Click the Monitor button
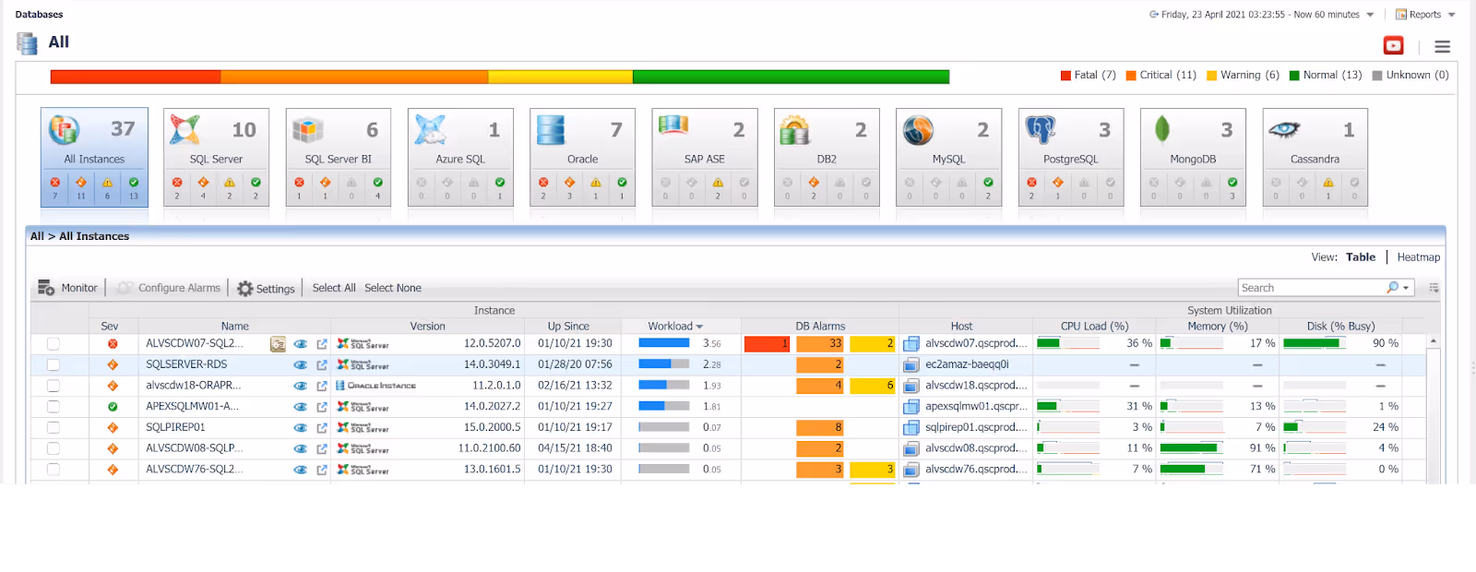 click(67, 288)
